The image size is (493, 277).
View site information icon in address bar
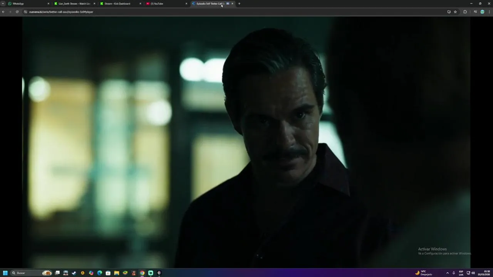tap(25, 12)
